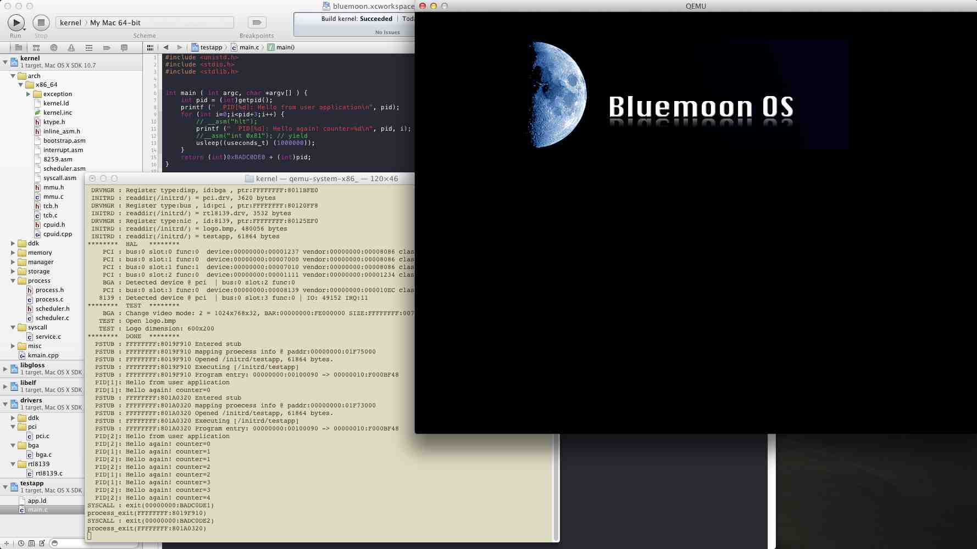Expand the memory folder
Image resolution: width=977 pixels, height=549 pixels.
[x=13, y=253]
